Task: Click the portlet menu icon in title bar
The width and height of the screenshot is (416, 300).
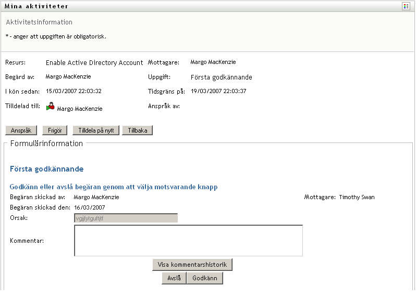Action: pos(406,6)
